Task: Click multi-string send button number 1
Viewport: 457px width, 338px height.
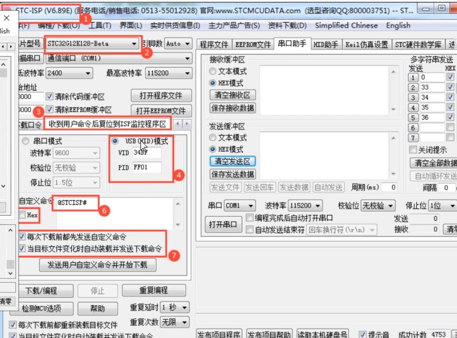Action: [x=413, y=77]
